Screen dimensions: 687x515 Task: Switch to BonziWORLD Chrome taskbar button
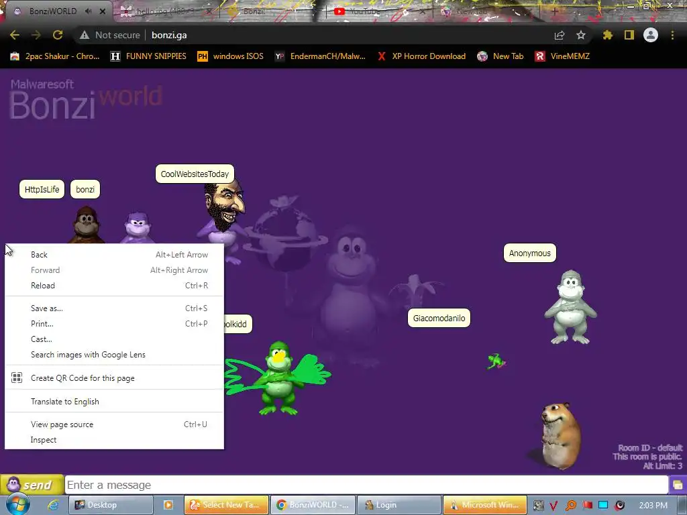point(313,505)
